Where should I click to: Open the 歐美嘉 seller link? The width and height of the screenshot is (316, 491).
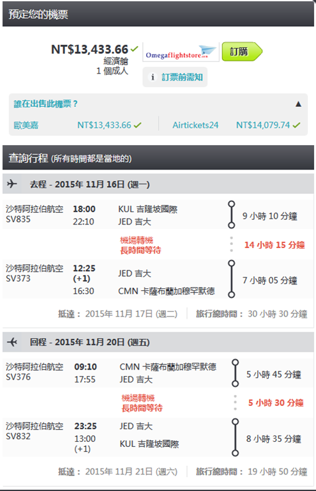tap(26, 125)
